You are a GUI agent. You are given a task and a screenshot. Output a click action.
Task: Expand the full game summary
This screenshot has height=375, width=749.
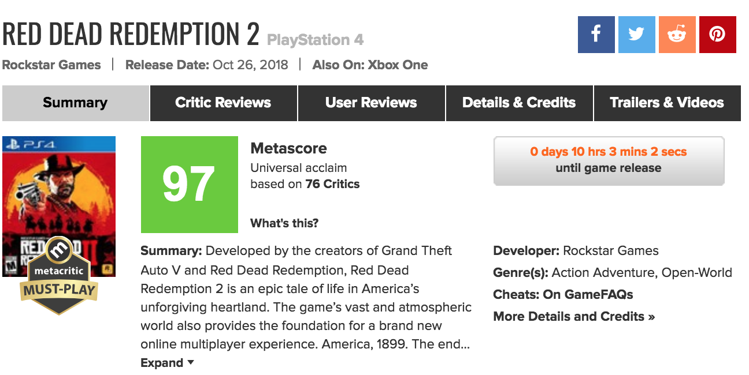(167, 363)
